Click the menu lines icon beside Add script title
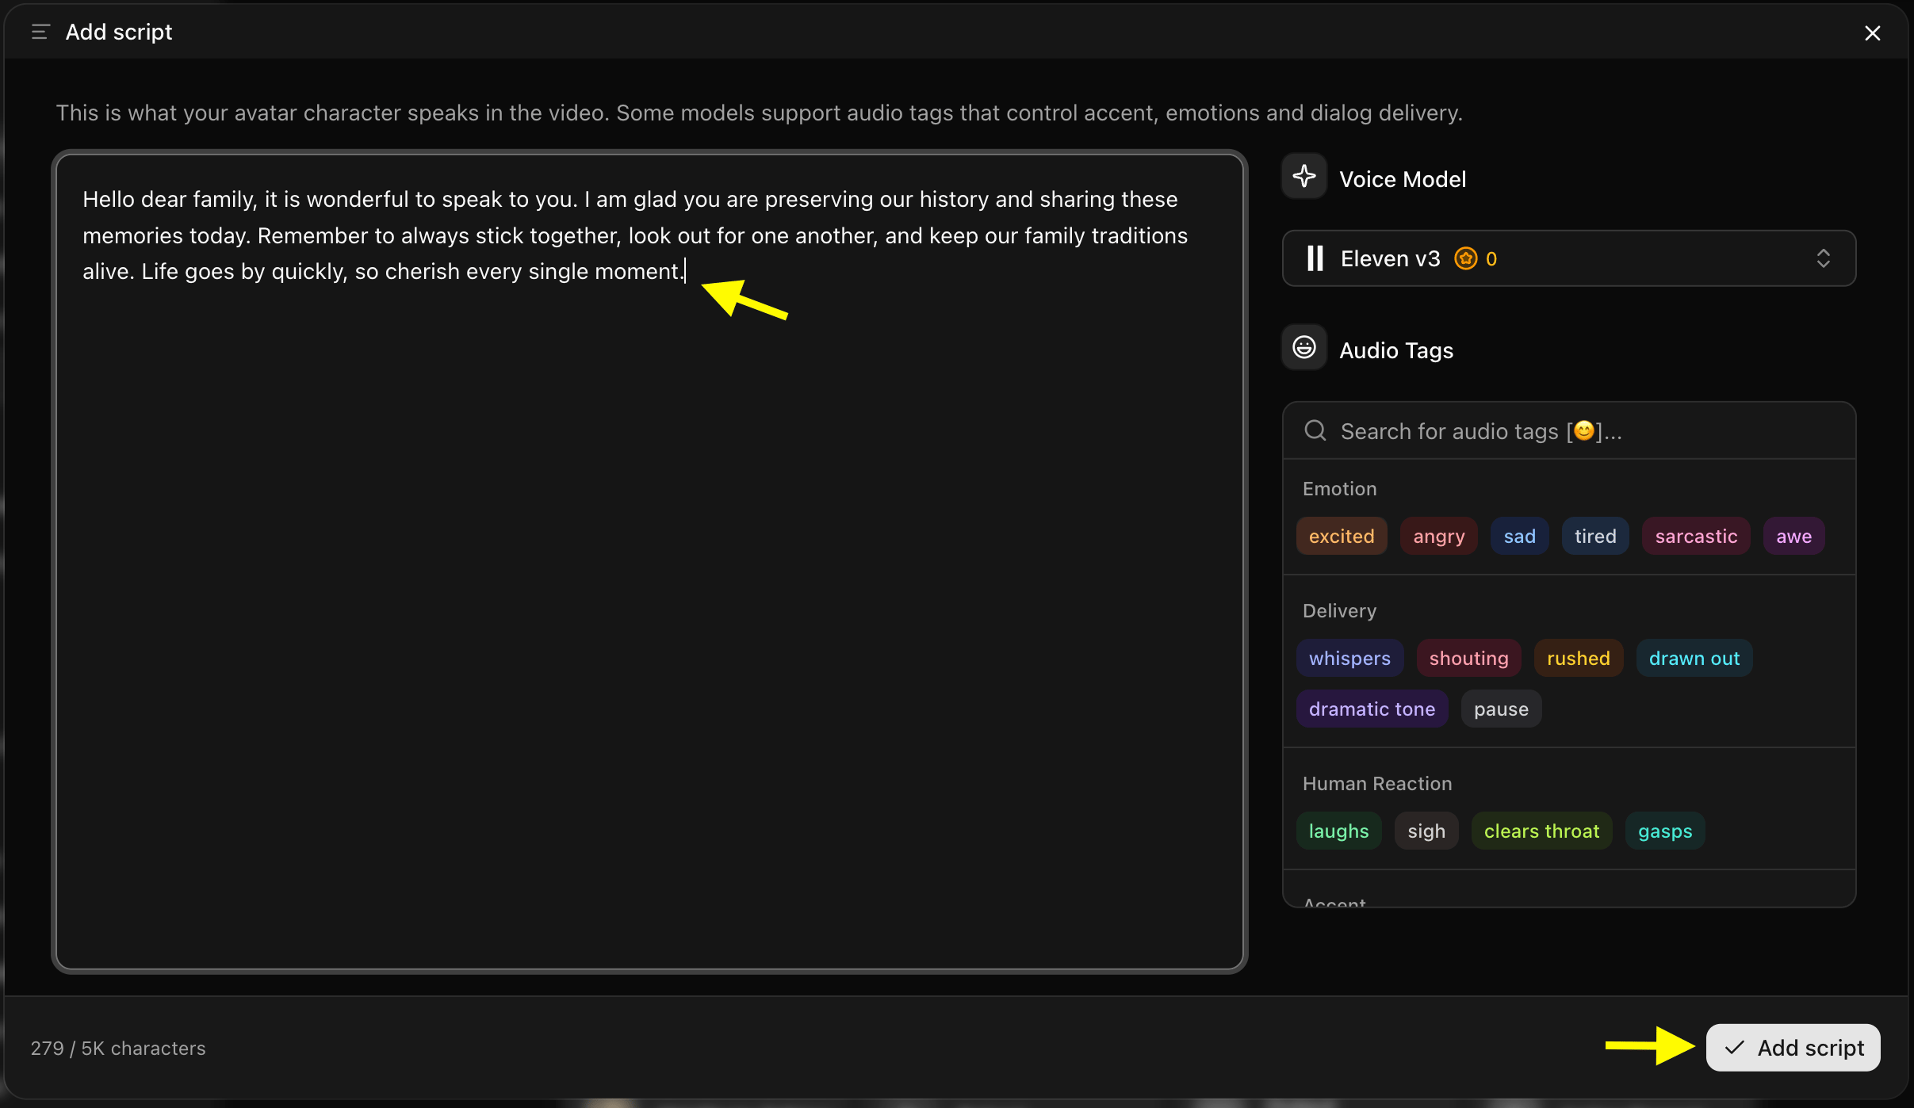Image resolution: width=1914 pixels, height=1108 pixels. 40,32
